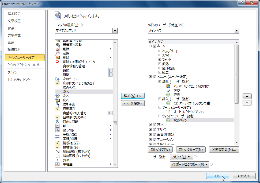The image size is (260, 183).
Task: Open the インポート/エクスポート dropdown button
Action: pos(189,165)
